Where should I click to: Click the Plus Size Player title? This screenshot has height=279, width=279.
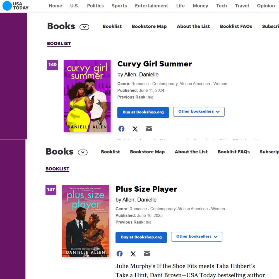(x=146, y=189)
